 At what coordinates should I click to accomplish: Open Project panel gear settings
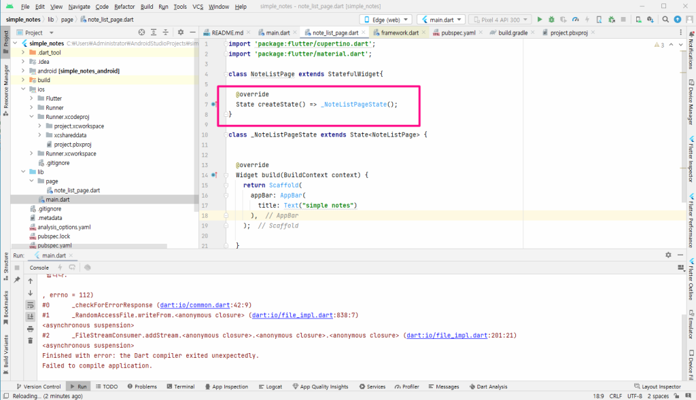pyautogui.click(x=181, y=33)
